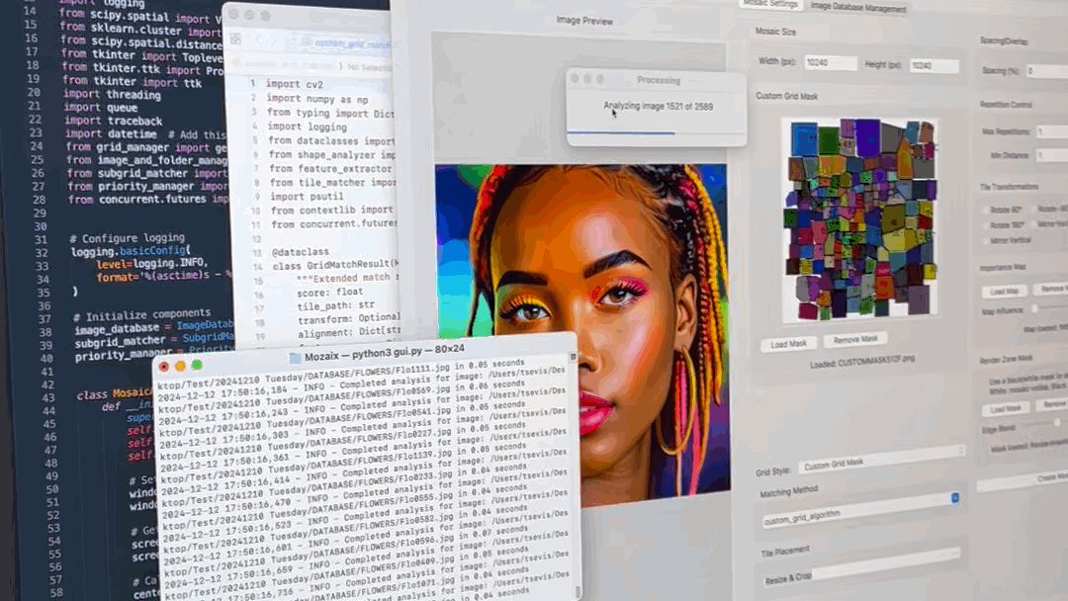The image size is (1068, 601).
Task: Click Load Map in Importance Map section
Action: (x=1004, y=292)
